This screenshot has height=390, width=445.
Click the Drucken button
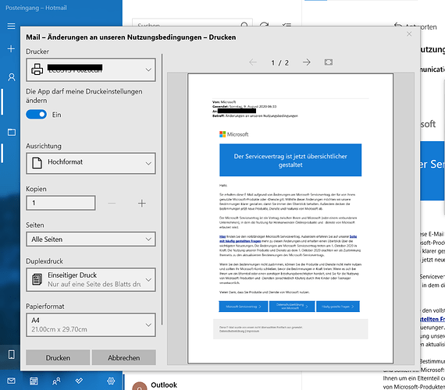[x=58, y=358]
